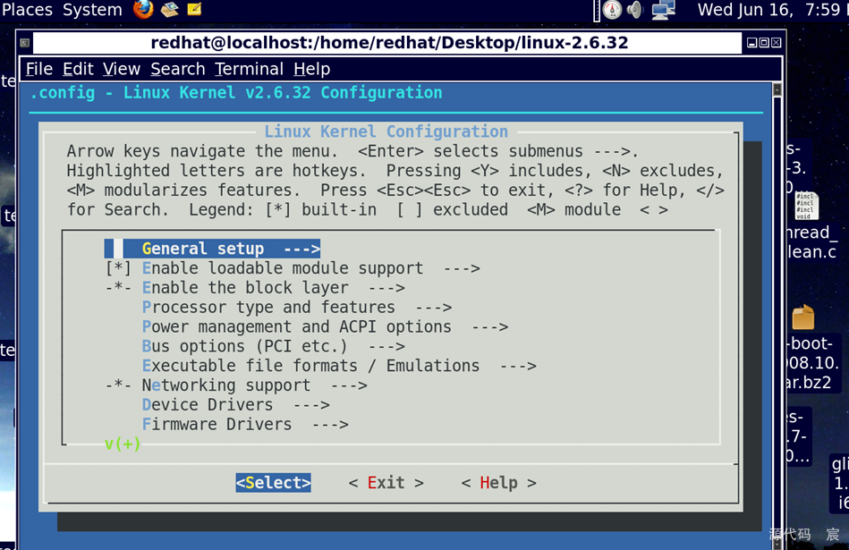Screen dimensions: 849x550
Task: Open the network connection tray icon
Action: tap(663, 10)
